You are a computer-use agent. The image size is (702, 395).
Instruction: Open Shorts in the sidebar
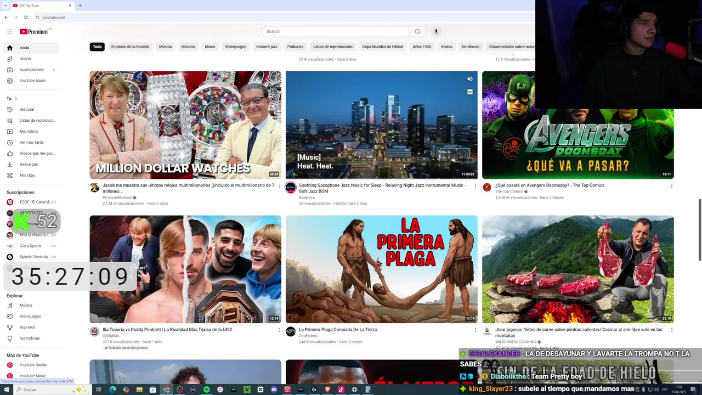tap(31, 59)
